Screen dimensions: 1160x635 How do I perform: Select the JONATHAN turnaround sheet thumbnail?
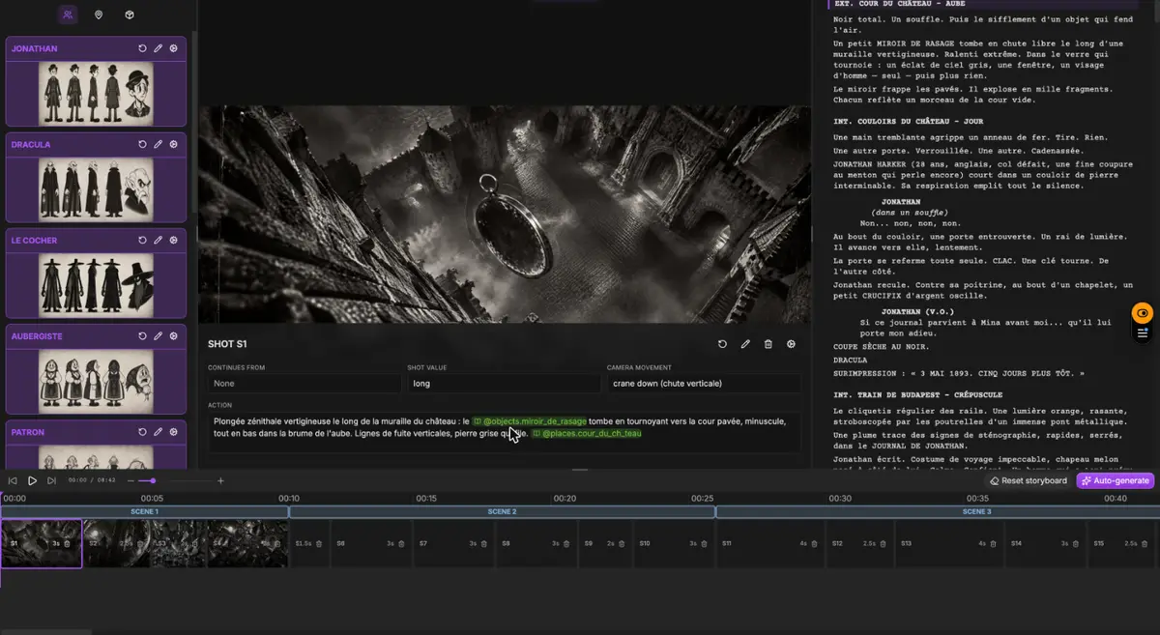pyautogui.click(x=96, y=93)
